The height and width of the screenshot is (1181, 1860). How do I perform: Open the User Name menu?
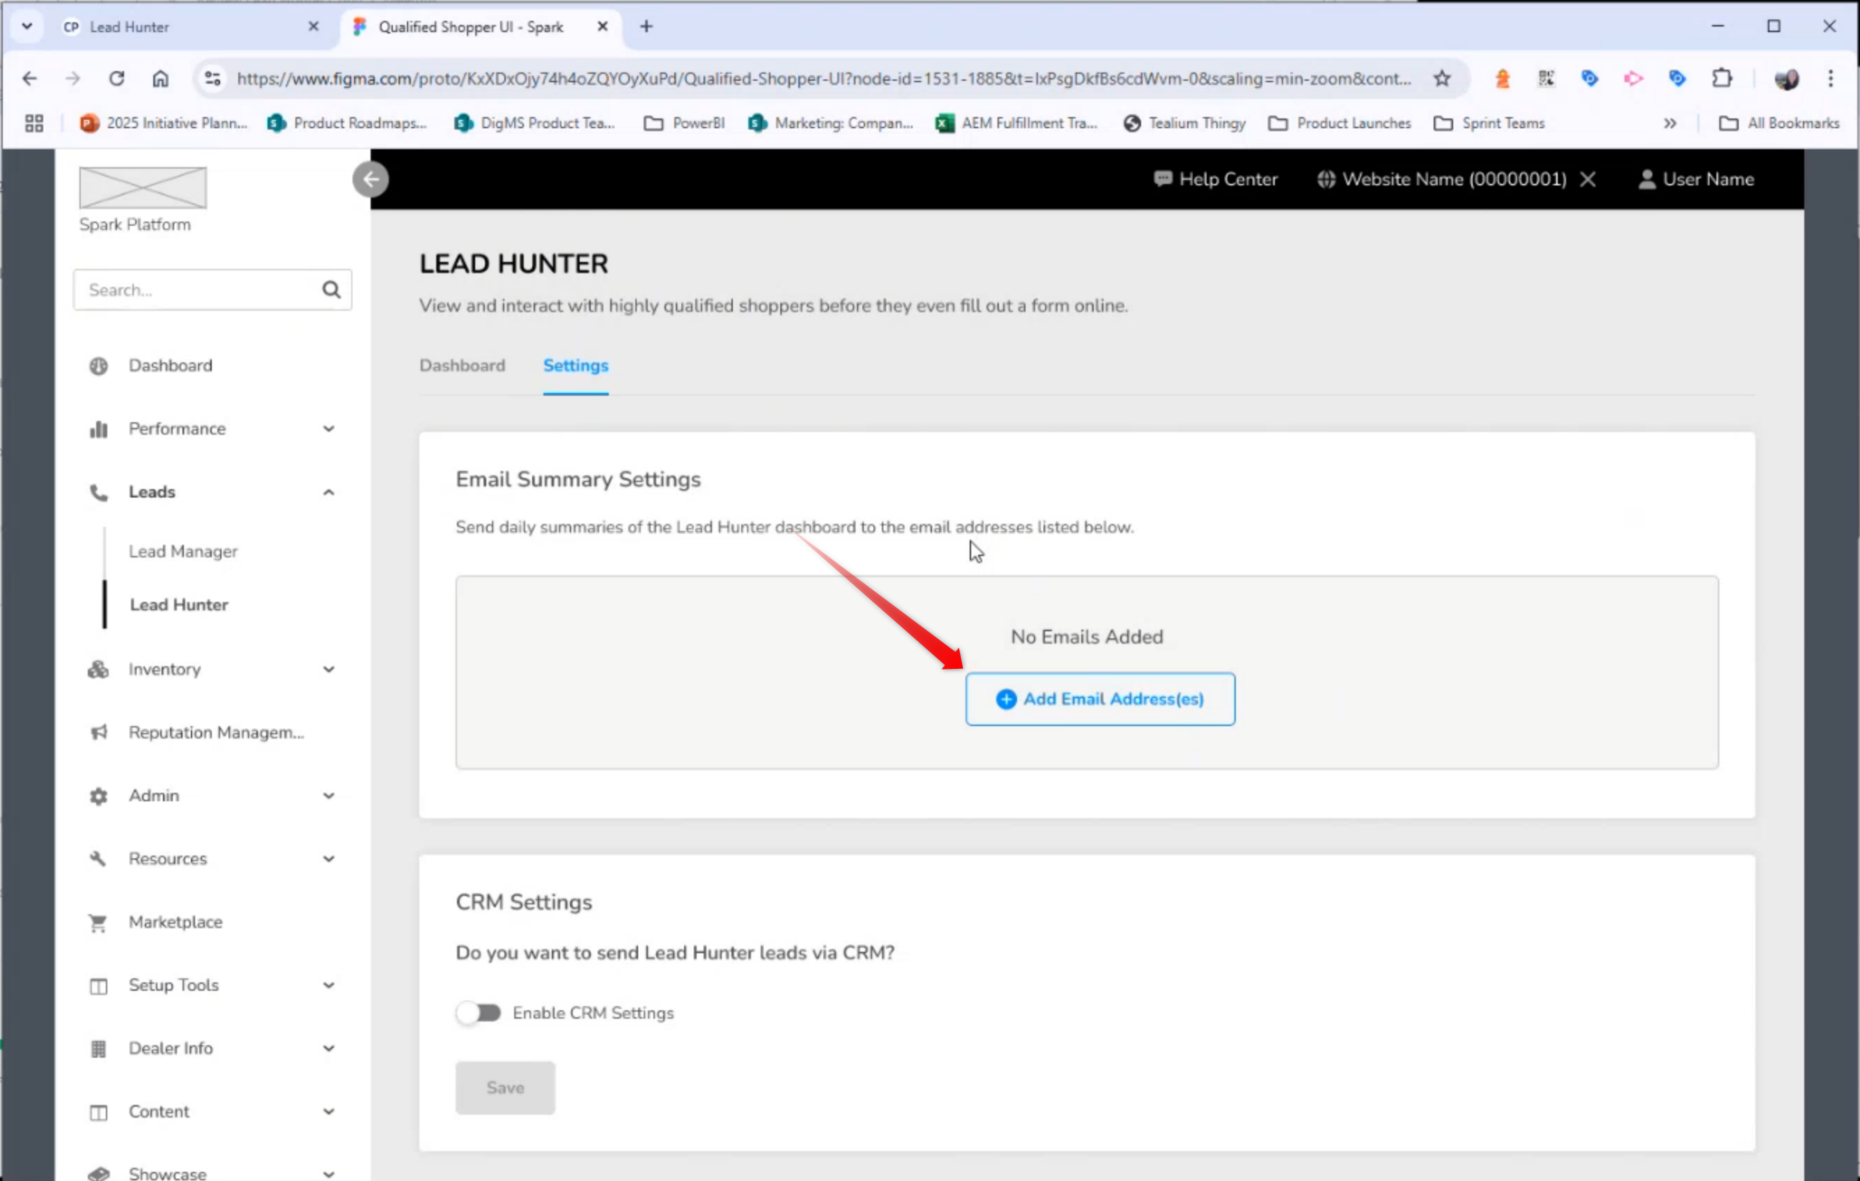tap(1696, 179)
